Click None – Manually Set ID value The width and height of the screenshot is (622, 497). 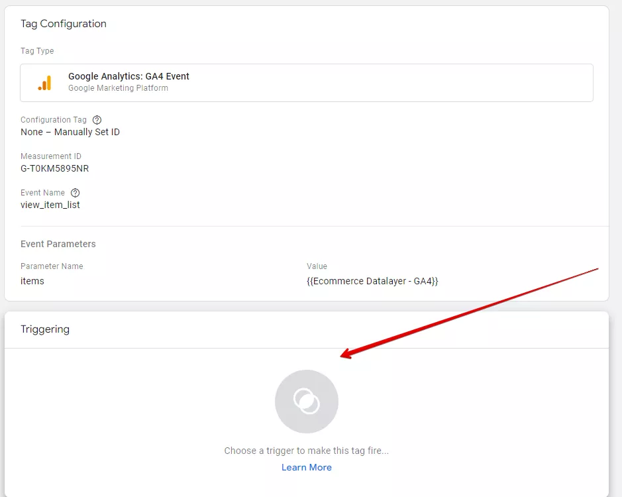[x=70, y=132]
